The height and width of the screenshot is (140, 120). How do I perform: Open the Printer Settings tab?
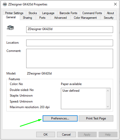pos(14,13)
